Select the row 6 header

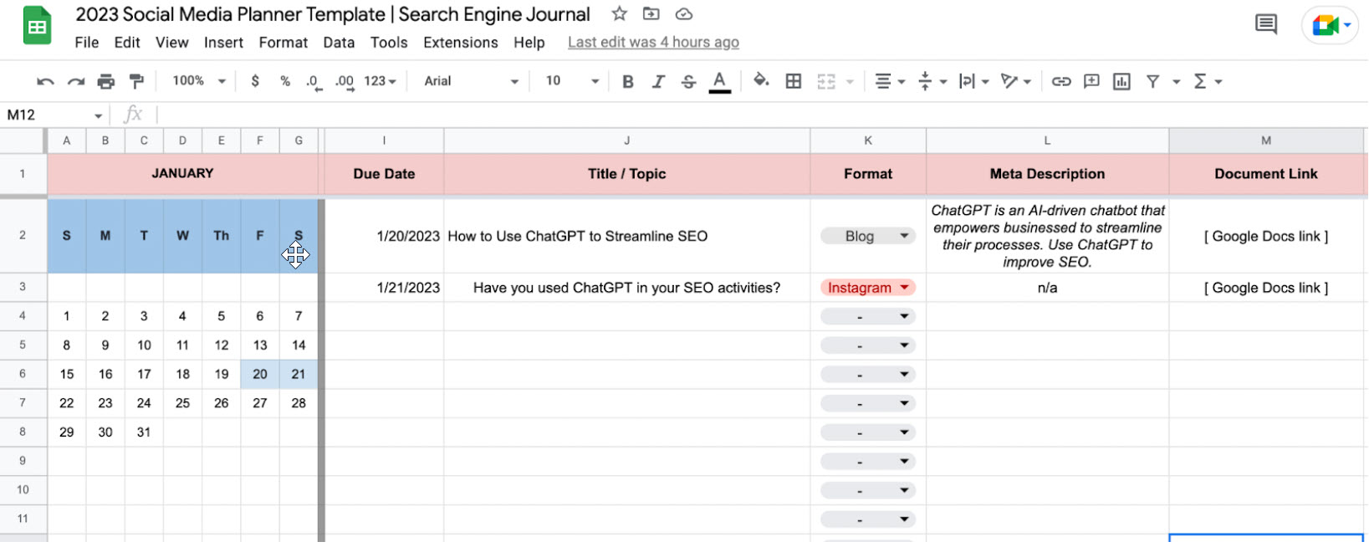[x=23, y=374]
